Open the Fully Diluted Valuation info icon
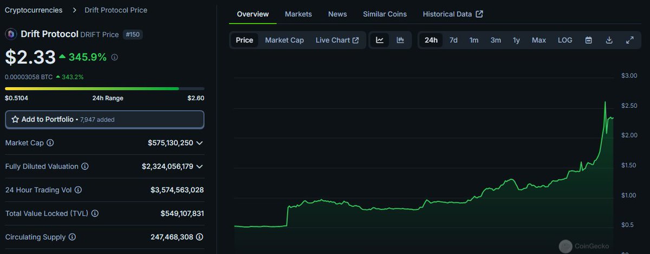Viewport: 650px width, 254px height. [x=85, y=166]
